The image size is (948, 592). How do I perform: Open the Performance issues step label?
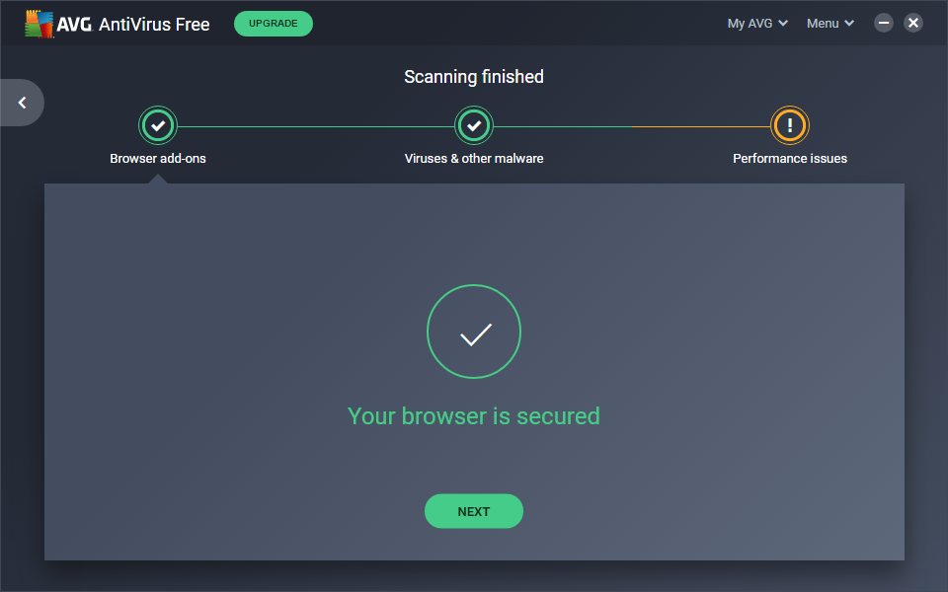(790, 158)
